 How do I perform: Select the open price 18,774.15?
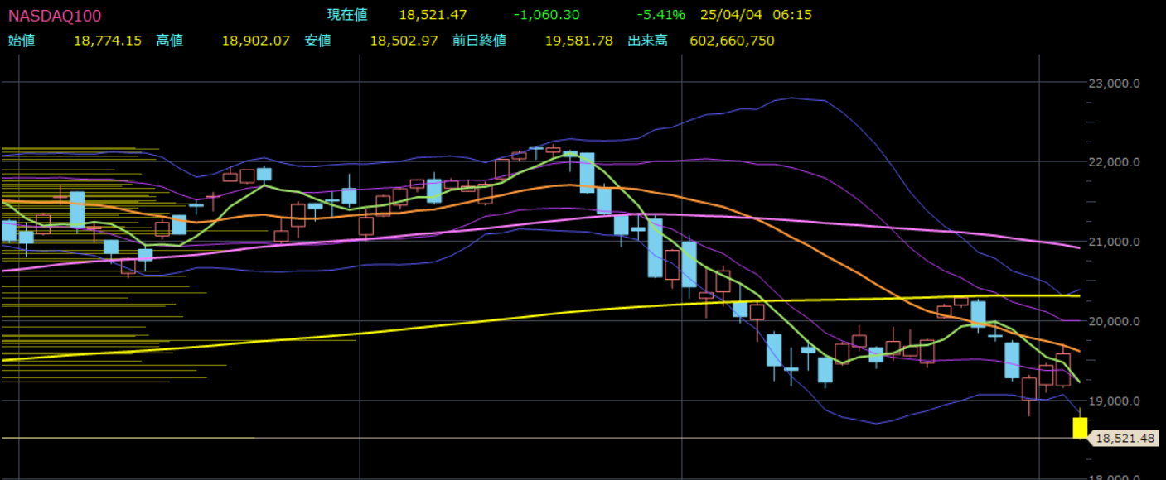point(108,40)
